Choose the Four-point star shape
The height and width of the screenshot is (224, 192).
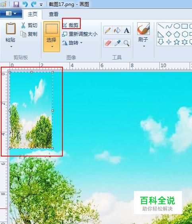(x=169, y=42)
